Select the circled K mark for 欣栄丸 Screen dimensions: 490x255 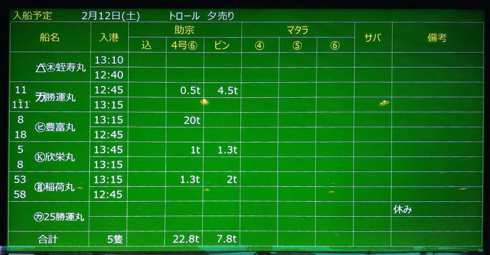[40, 157]
